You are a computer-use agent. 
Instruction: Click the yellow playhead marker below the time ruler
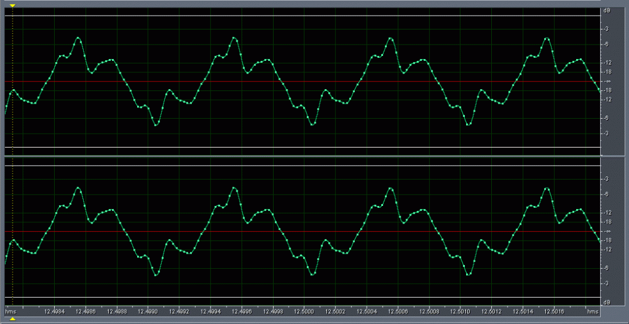pos(13,319)
